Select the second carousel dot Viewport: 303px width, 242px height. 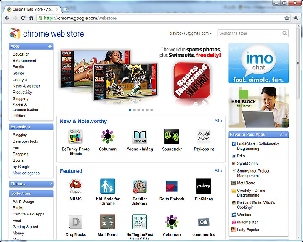pyautogui.click(x=134, y=110)
